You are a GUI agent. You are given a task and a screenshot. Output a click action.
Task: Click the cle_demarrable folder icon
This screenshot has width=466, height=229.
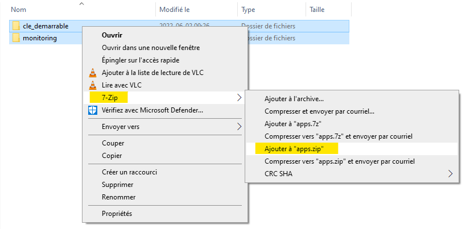(16, 26)
